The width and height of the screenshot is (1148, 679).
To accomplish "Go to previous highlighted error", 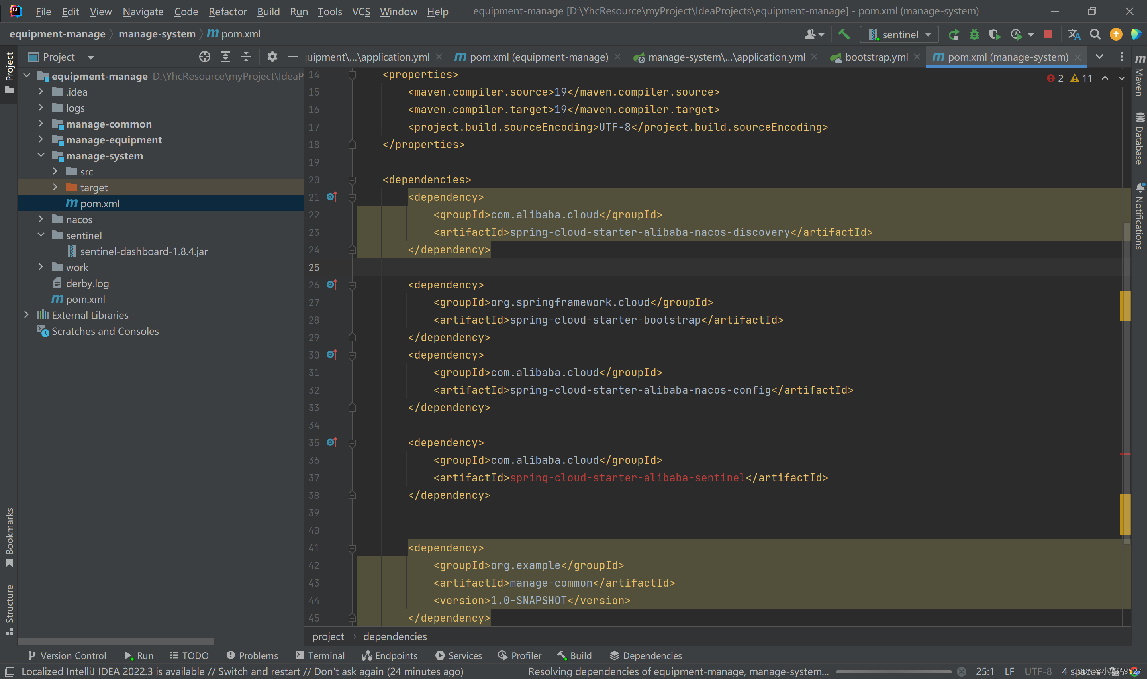I will pyautogui.click(x=1105, y=78).
